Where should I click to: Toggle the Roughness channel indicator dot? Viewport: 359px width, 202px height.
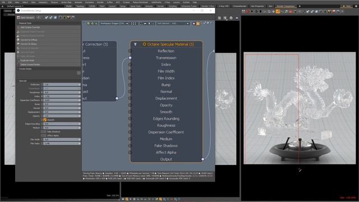[x=42, y=92]
